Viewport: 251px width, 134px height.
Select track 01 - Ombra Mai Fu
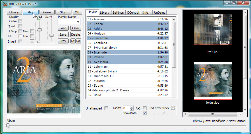click(128, 76)
